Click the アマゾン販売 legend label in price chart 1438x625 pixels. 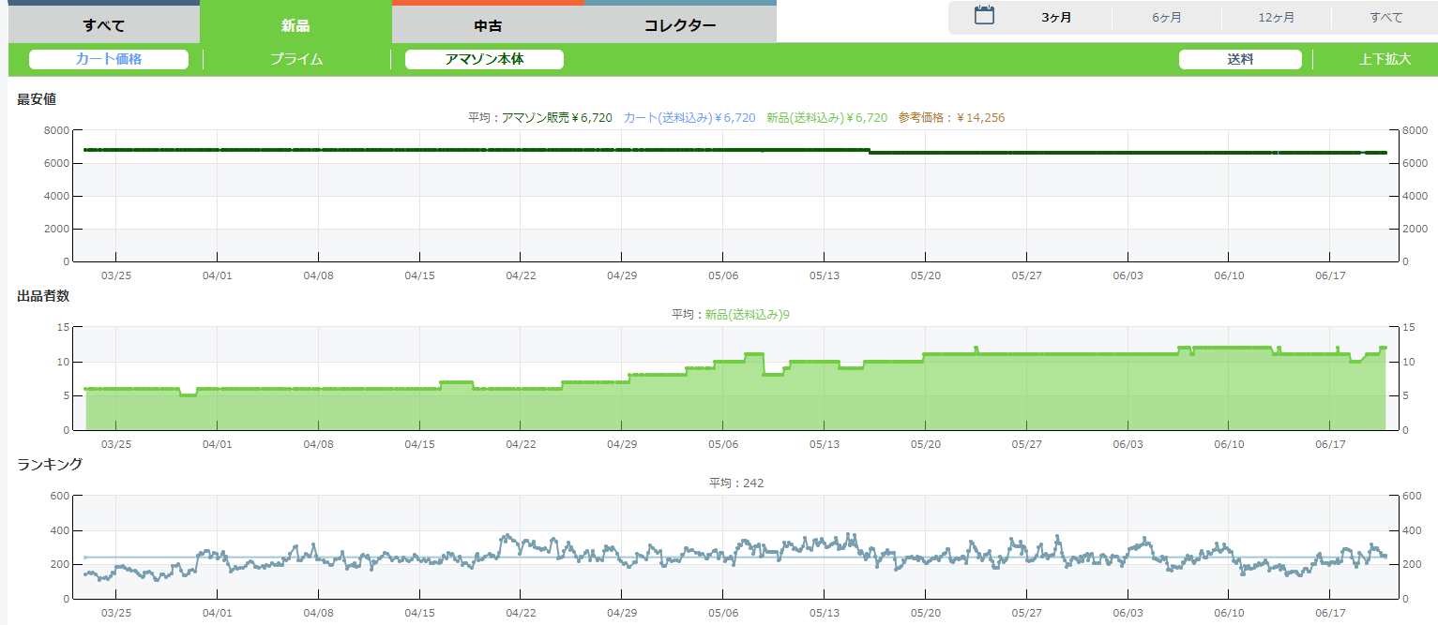tap(556, 118)
